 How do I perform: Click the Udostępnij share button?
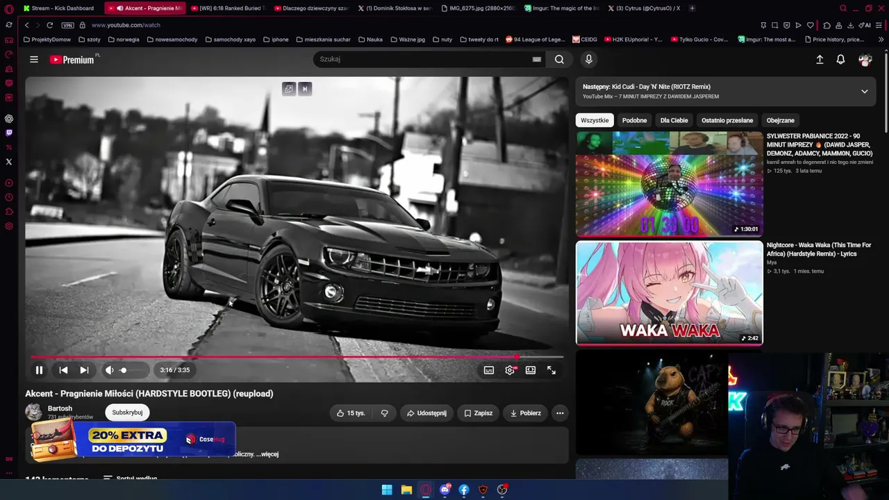[x=426, y=413]
